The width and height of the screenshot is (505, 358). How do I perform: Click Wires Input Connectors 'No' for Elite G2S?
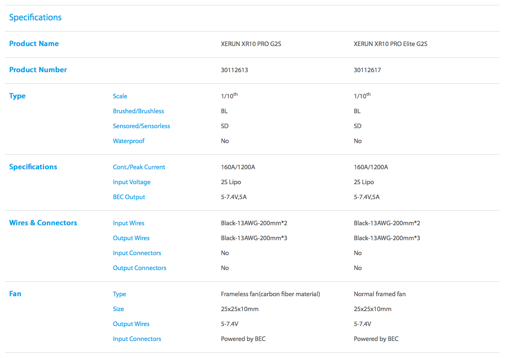pos(358,253)
